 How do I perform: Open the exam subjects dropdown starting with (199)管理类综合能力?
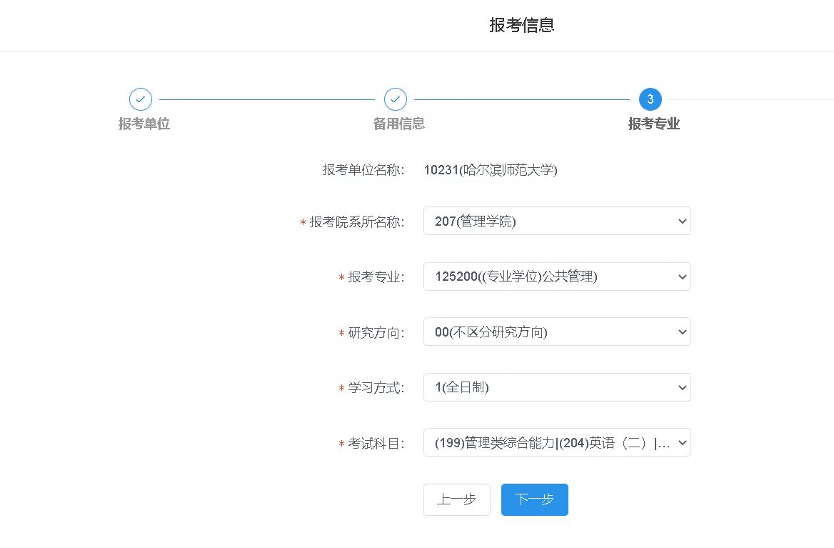click(556, 443)
